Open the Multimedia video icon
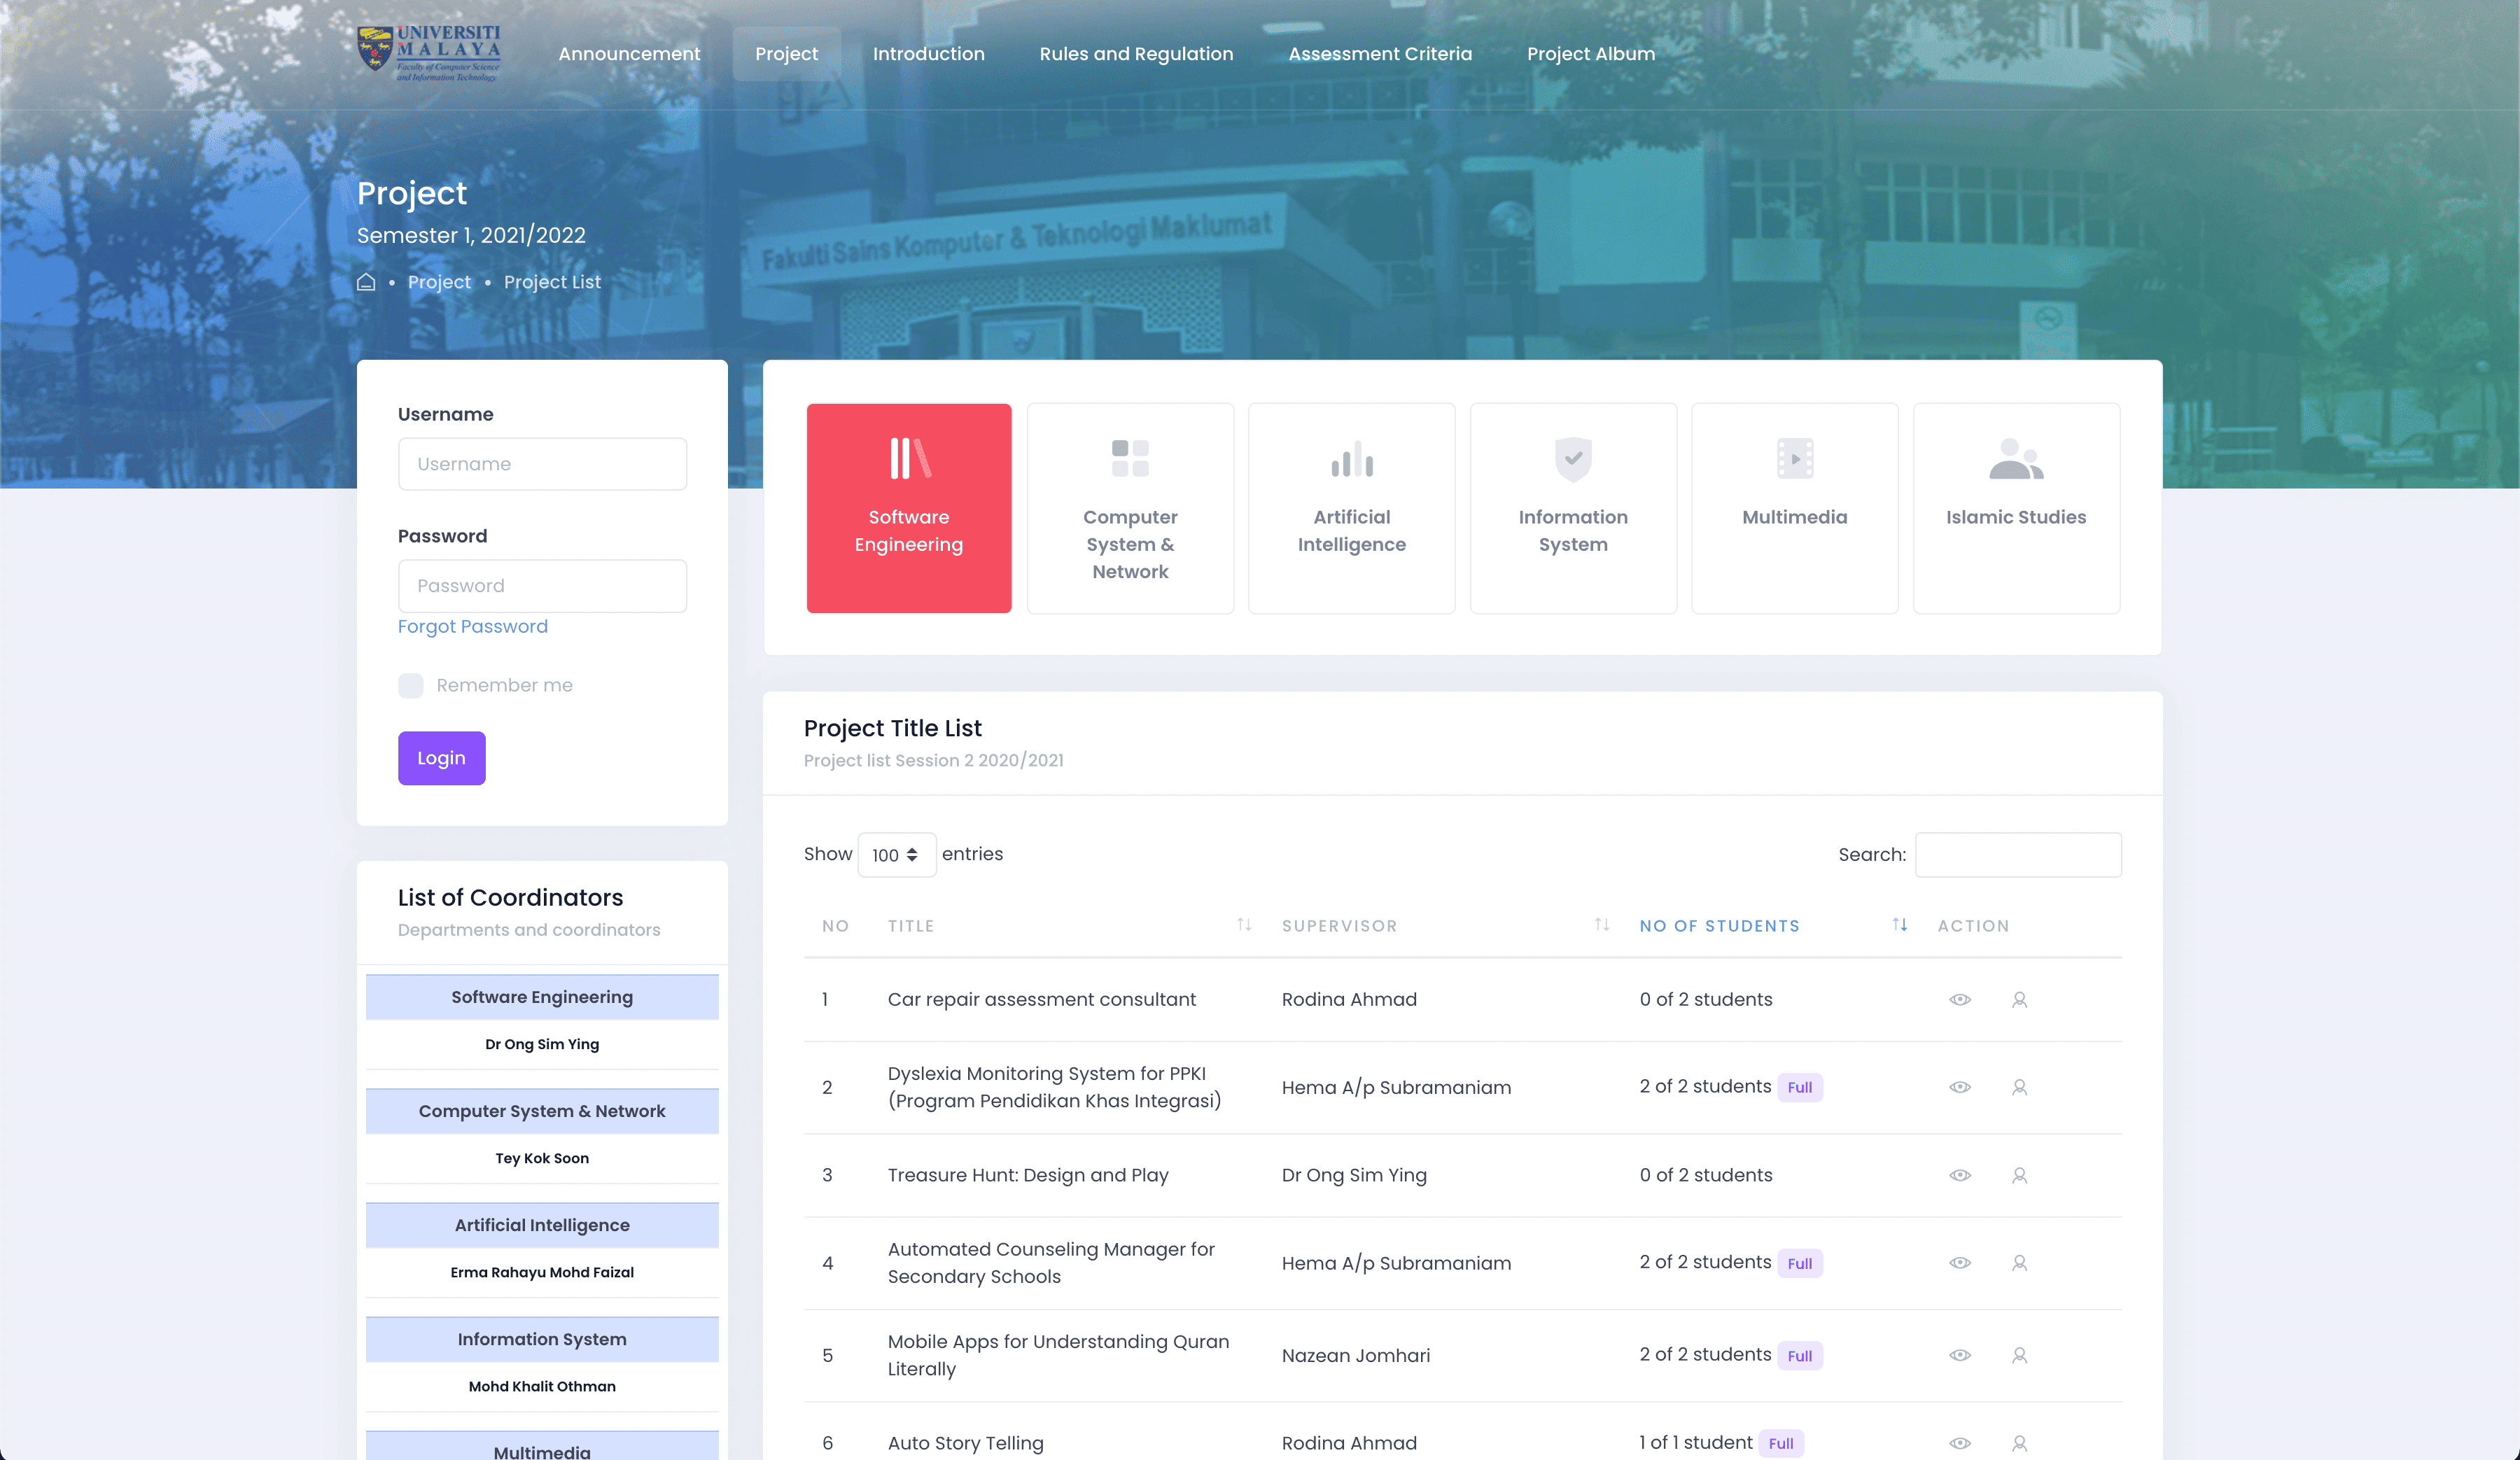 1794,458
